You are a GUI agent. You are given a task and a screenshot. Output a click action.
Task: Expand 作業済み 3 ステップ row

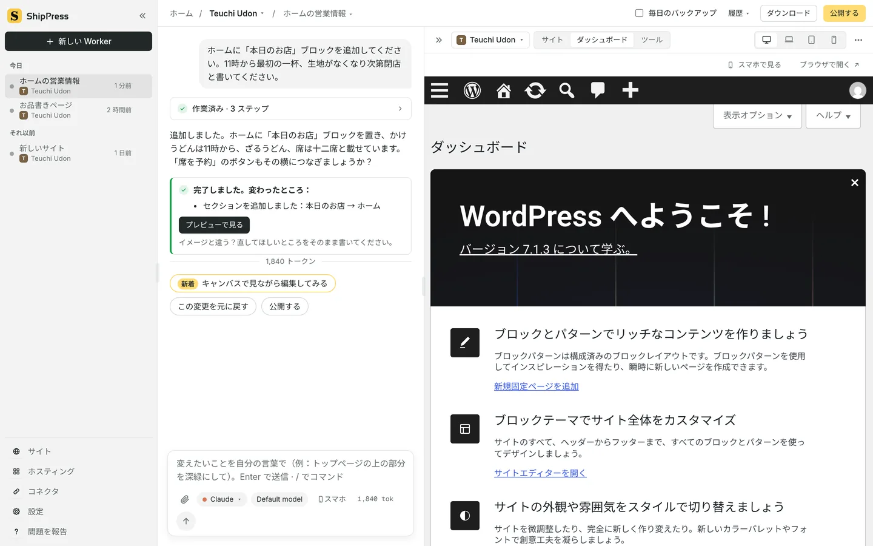coord(290,109)
